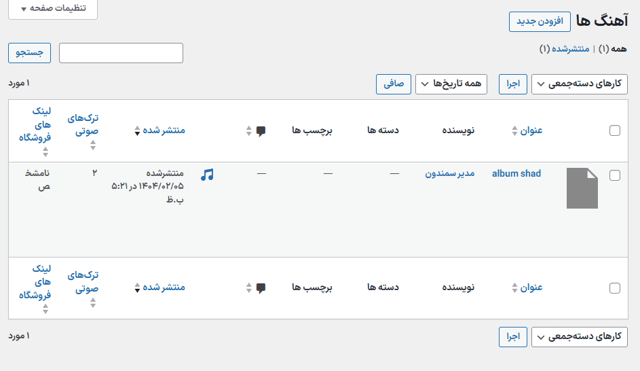Viewport: 640px width, 371px height.
Task: Open the top کارهای دسته‌جمعی dropdown
Action: (x=579, y=84)
